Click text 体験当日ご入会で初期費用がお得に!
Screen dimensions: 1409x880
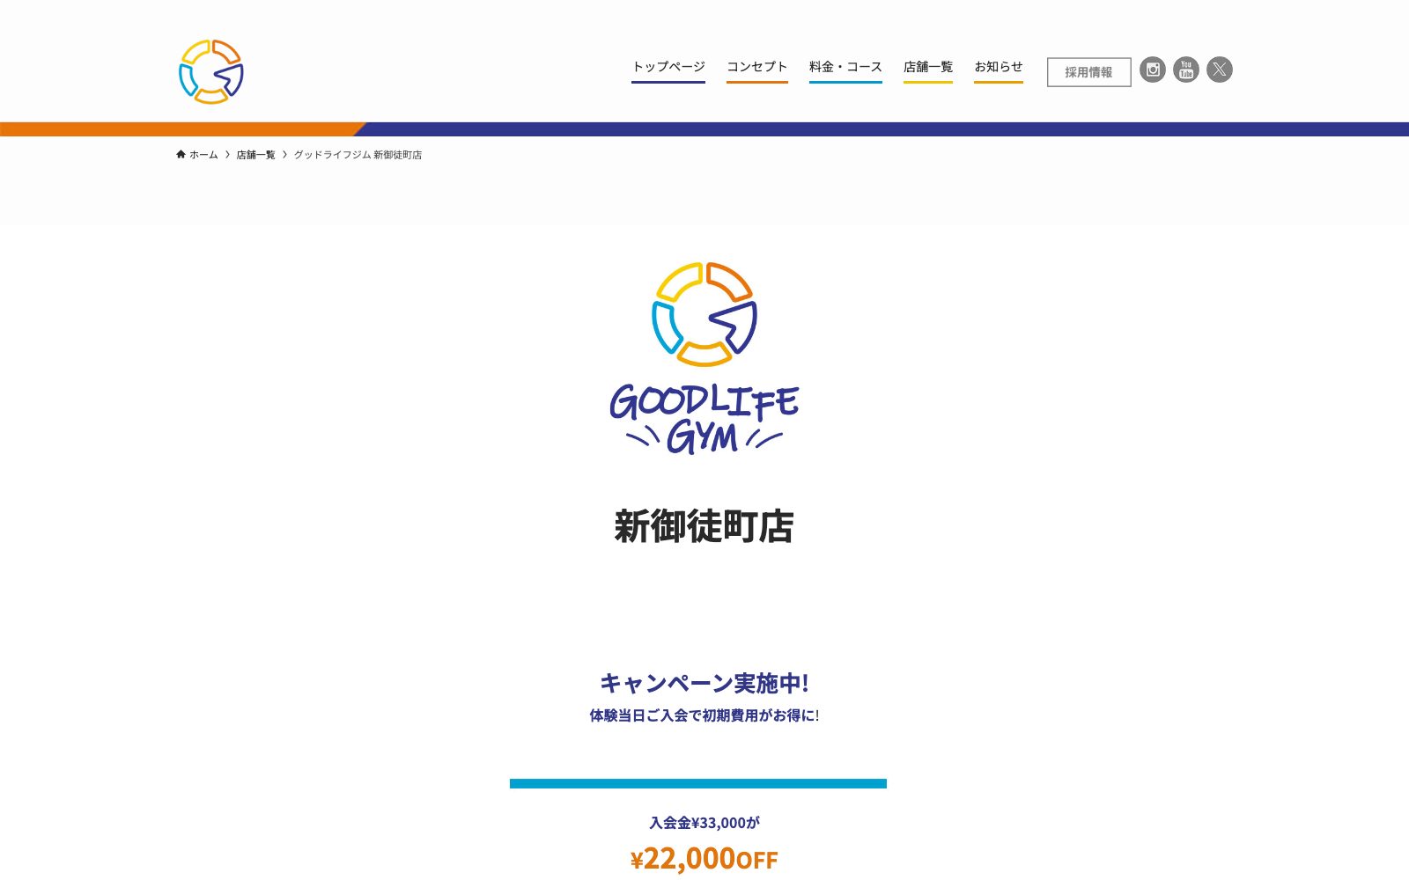[x=704, y=715]
